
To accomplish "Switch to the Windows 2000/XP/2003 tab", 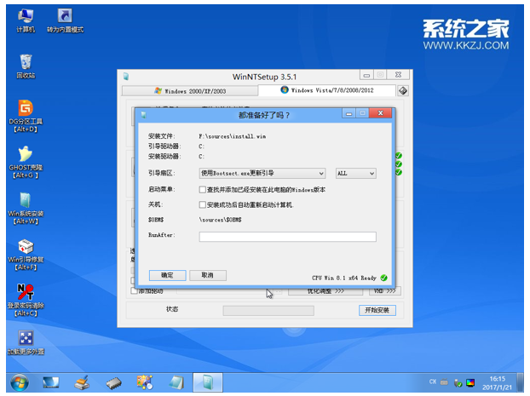I will [x=190, y=91].
